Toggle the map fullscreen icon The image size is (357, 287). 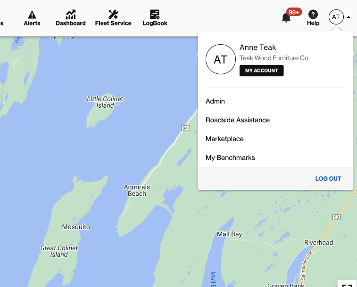[x=348, y=284]
